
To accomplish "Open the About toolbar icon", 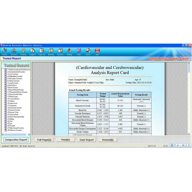I will pos(88,51).
